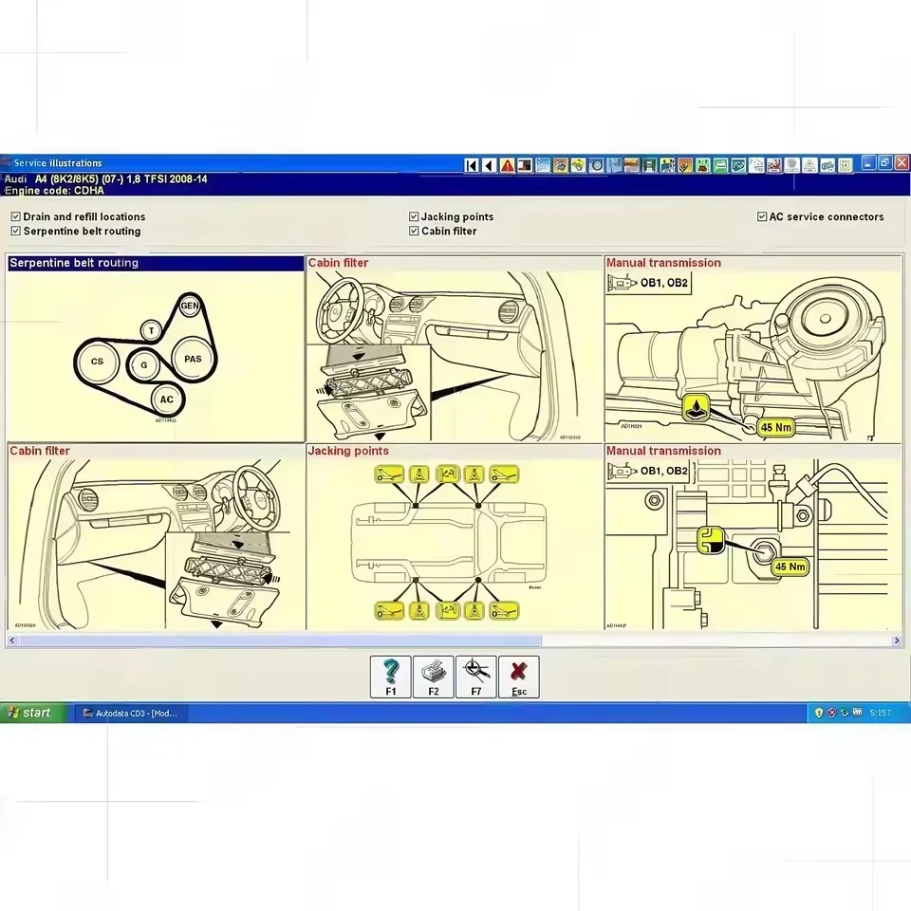Open the tyre wheel toolbar icon

coord(597,165)
